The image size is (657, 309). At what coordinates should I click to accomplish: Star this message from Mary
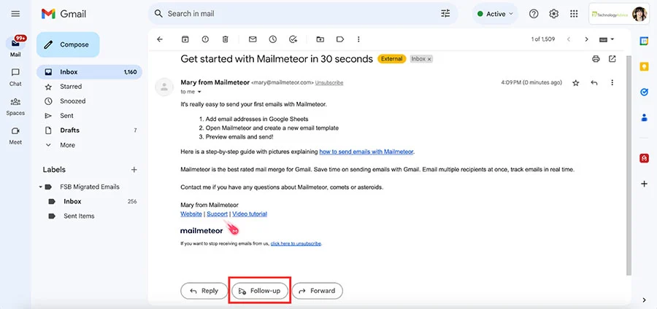[x=576, y=83]
